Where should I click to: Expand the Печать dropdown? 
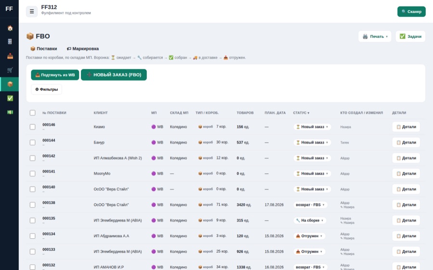pos(375,37)
